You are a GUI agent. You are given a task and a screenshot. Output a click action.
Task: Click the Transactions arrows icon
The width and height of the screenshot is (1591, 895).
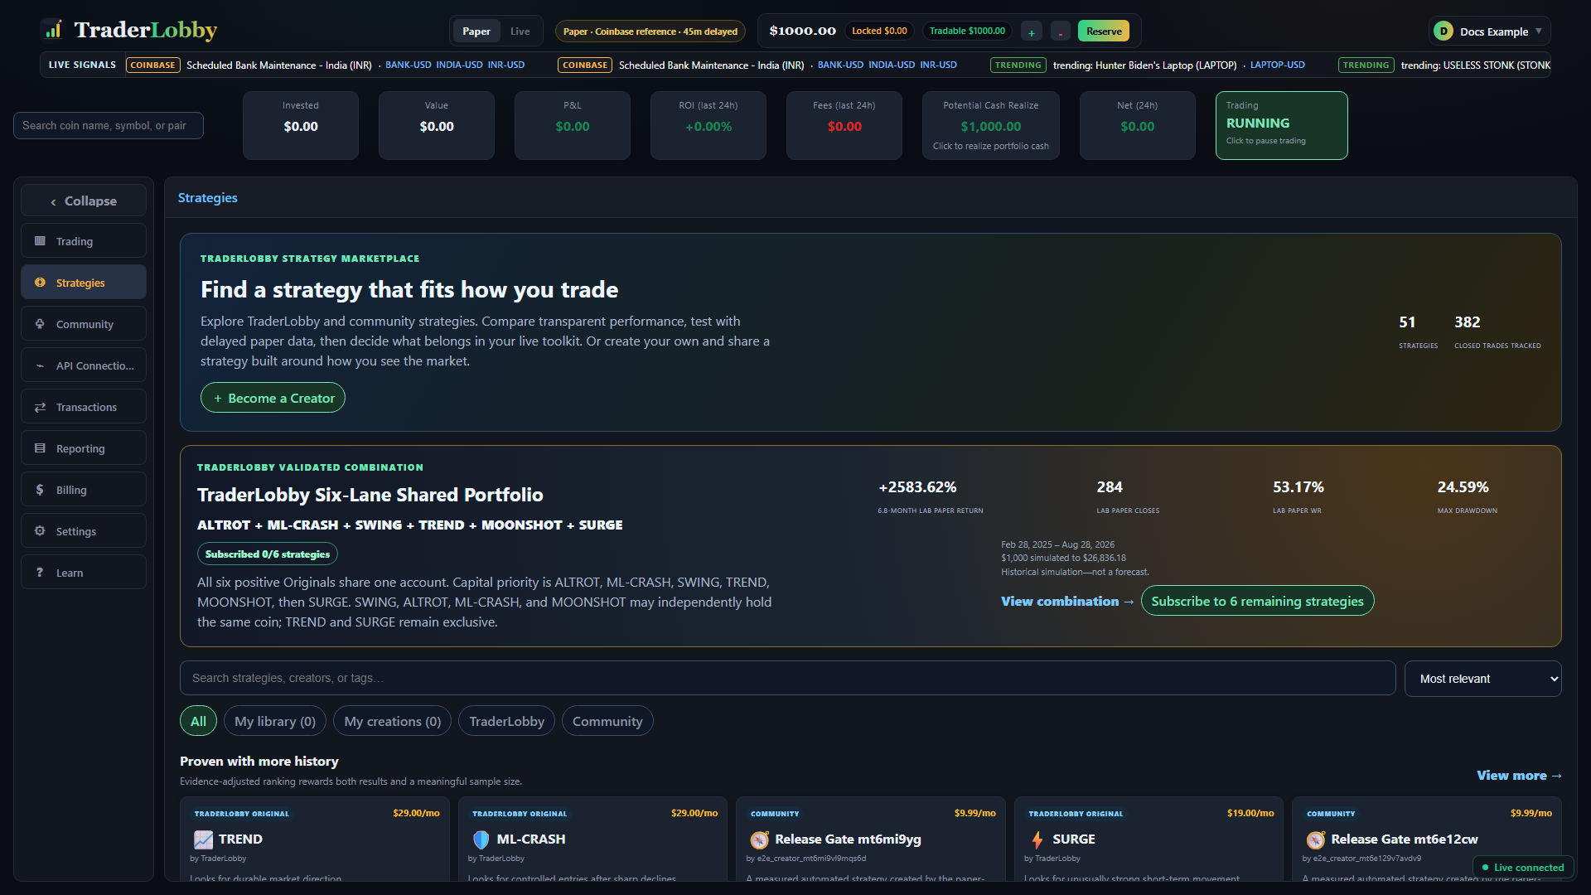[40, 407]
